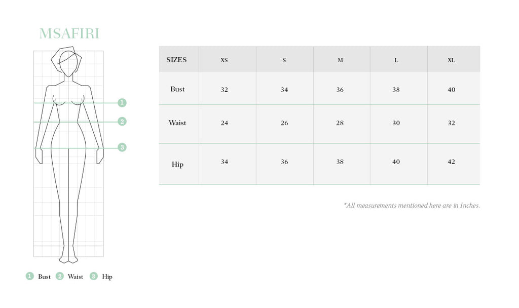The width and height of the screenshot is (519, 308).
Task: Select the XL size column header
Action: (x=451, y=60)
